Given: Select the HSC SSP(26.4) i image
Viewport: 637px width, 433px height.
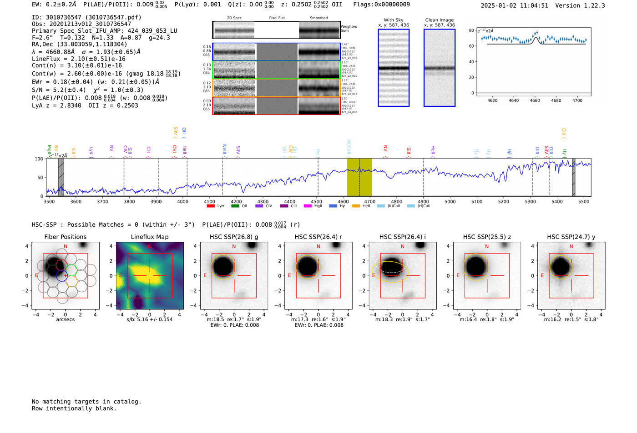Looking at the screenshot, I should 403,275.
